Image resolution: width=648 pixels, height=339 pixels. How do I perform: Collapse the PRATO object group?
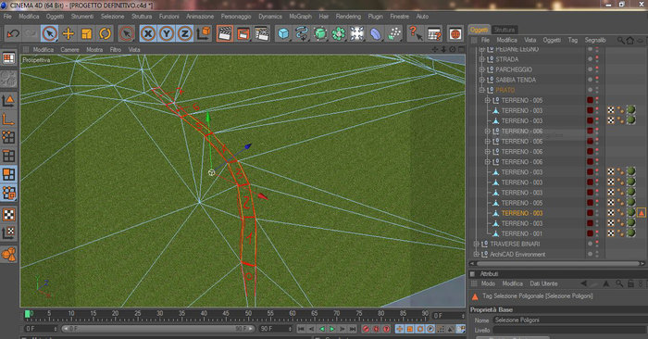click(481, 90)
